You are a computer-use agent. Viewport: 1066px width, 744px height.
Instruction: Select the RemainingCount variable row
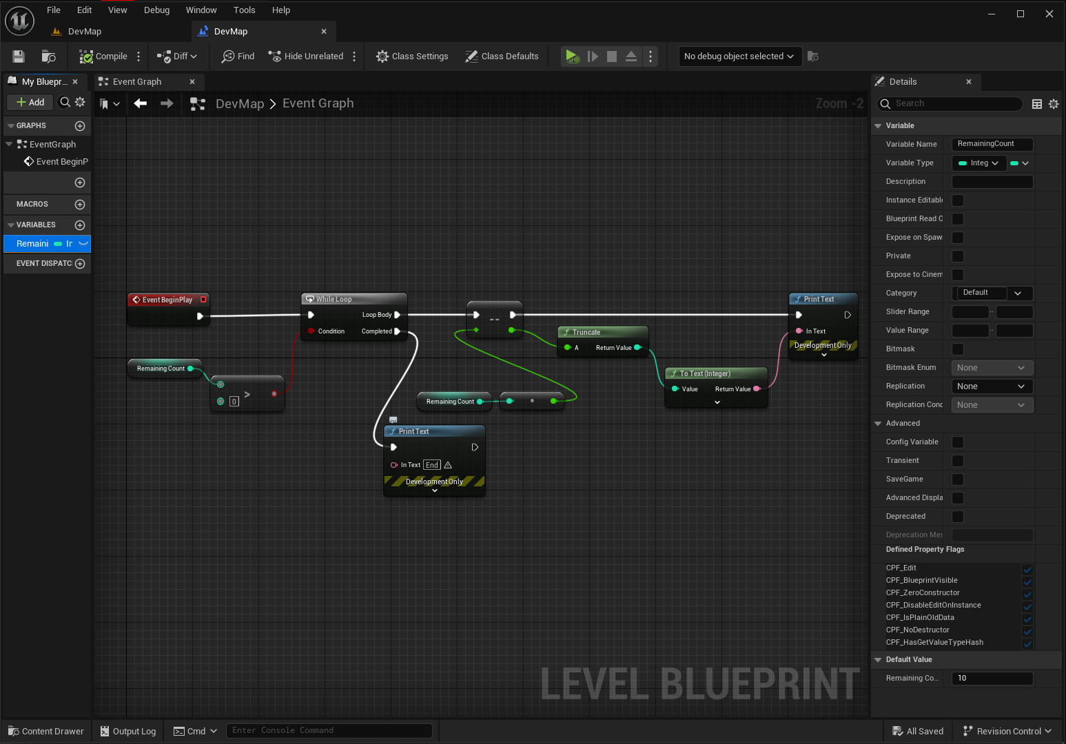pyautogui.click(x=47, y=244)
